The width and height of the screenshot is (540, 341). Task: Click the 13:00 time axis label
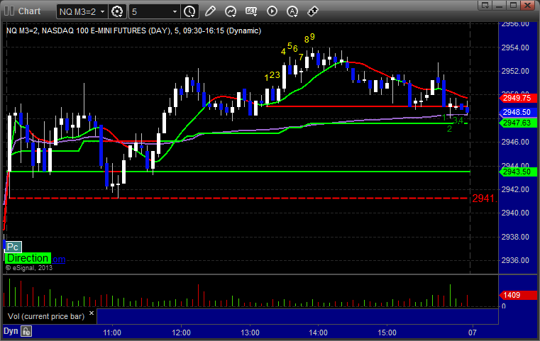pos(250,332)
